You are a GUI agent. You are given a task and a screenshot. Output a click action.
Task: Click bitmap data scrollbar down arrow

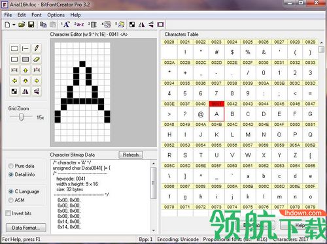(154, 230)
